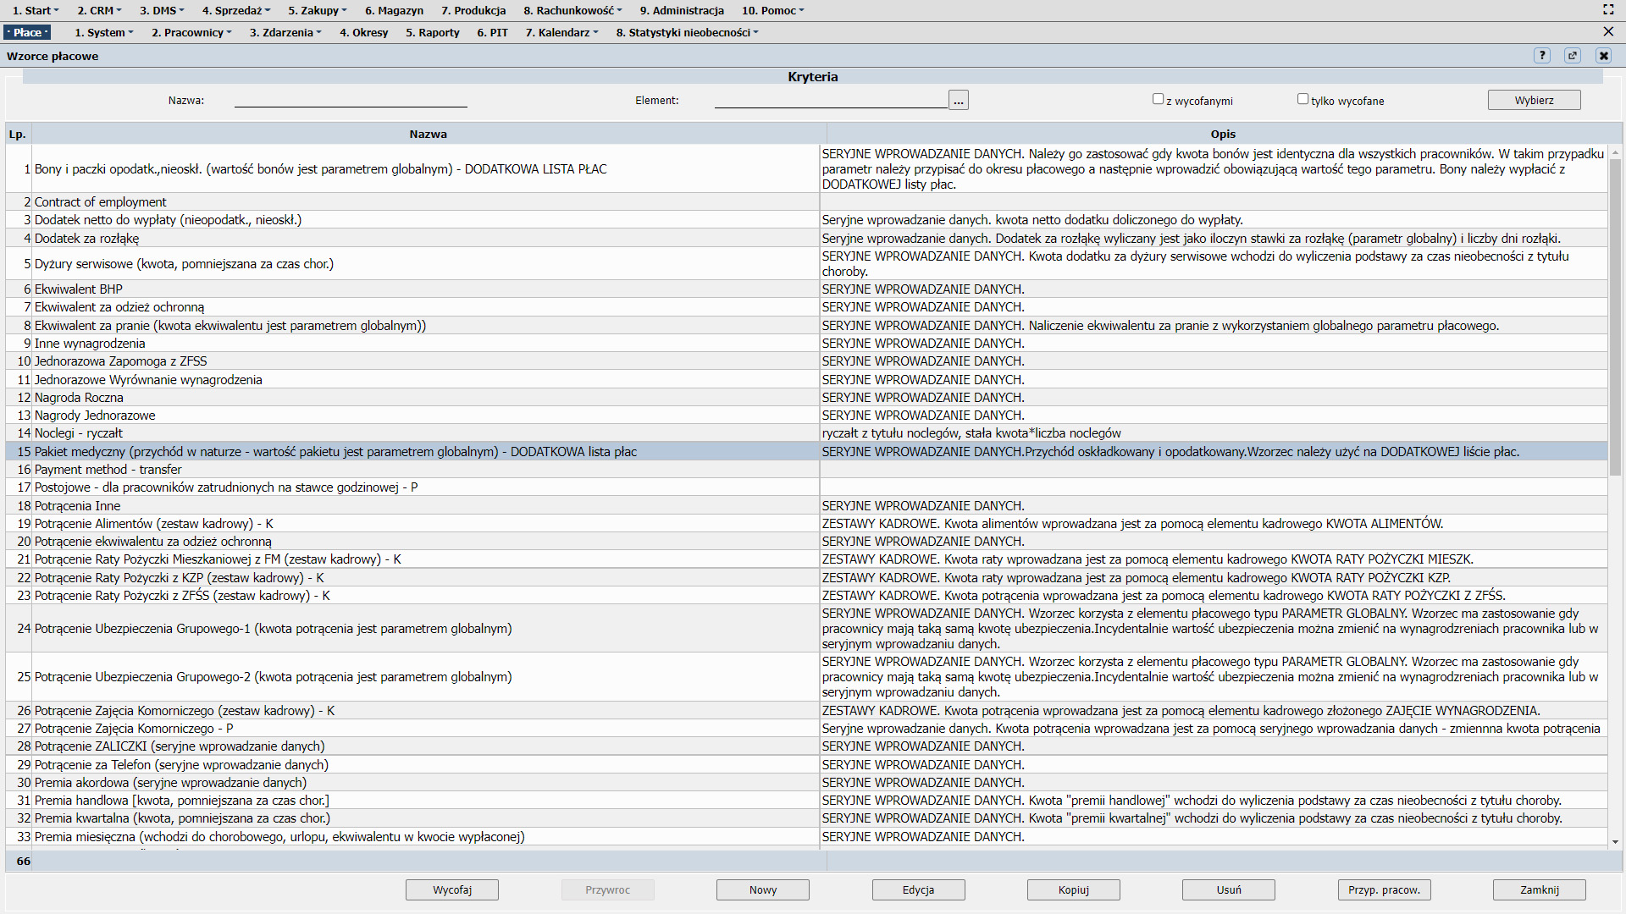Open the 5. Zakupy dropdown
This screenshot has width=1626, height=914.
coord(317,10)
